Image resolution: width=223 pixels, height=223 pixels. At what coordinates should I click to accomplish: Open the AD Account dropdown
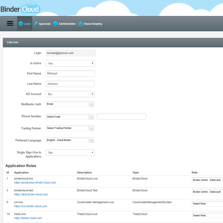70,94
